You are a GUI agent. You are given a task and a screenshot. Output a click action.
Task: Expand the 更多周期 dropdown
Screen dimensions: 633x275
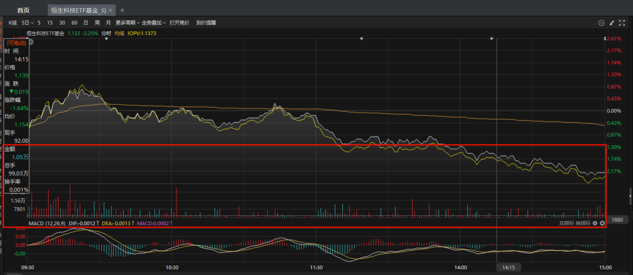[127, 22]
